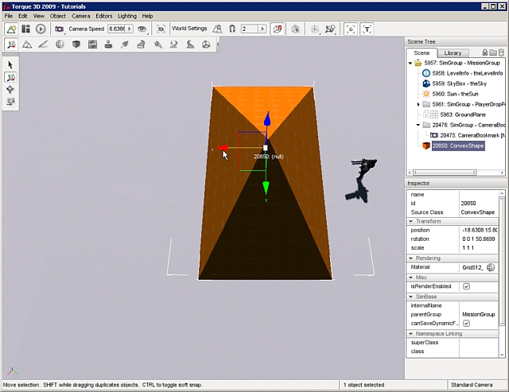Switch to the Library tab
This screenshot has height=392, width=509.
pyautogui.click(x=452, y=52)
